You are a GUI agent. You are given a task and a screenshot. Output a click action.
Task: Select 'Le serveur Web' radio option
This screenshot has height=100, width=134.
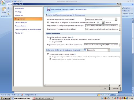tap(50, 42)
